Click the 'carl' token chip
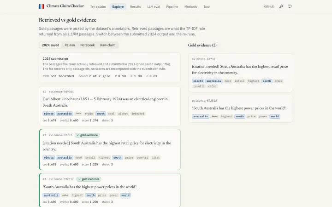This screenshot has width=332, height=207. click(111, 114)
